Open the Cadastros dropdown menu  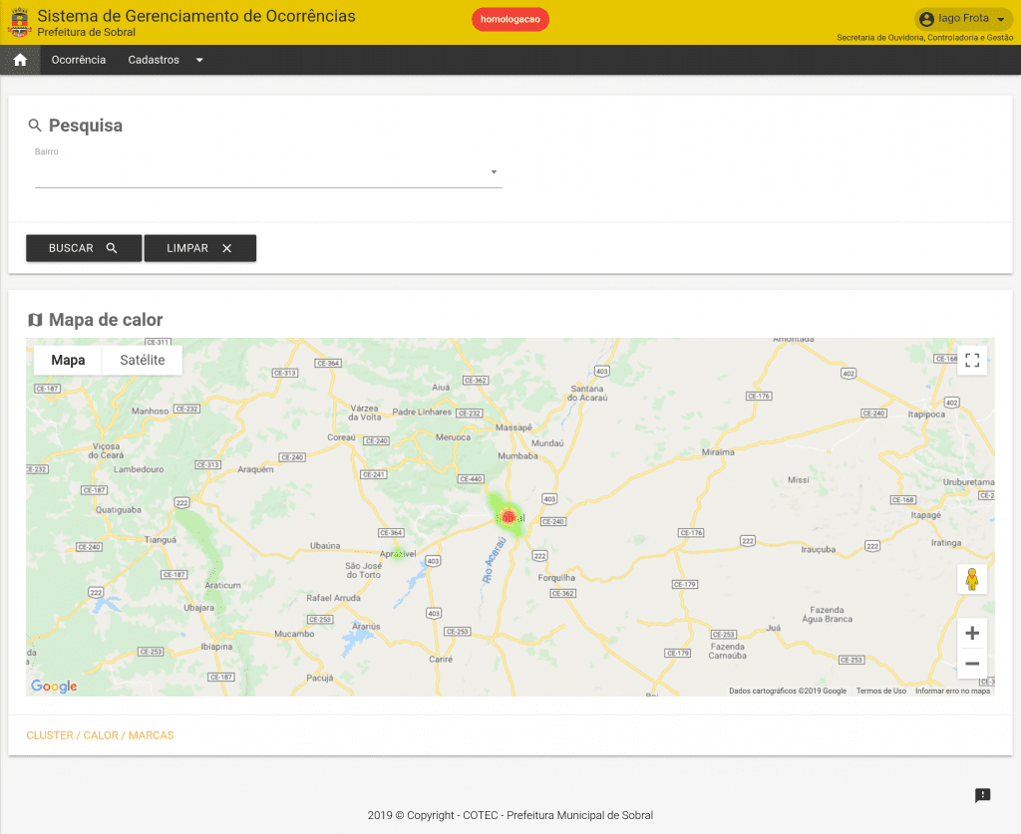pos(166,60)
